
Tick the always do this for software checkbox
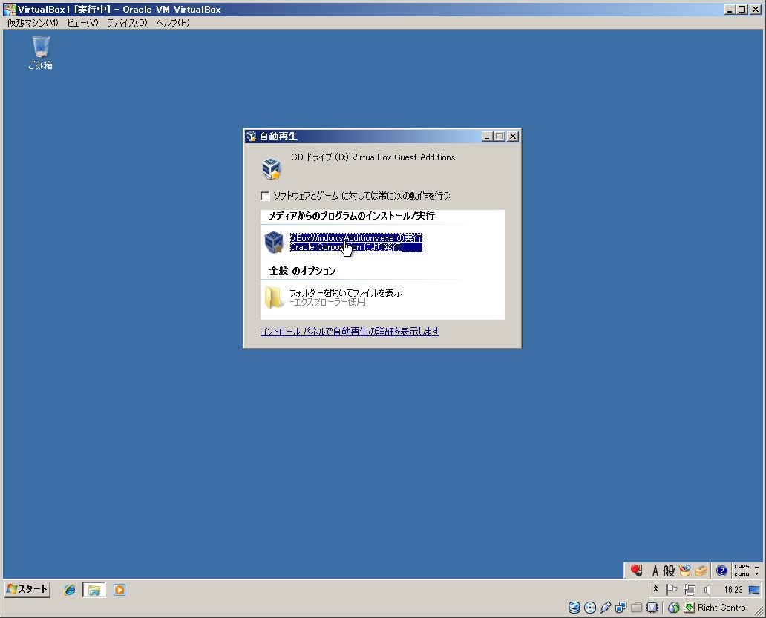tap(265, 197)
